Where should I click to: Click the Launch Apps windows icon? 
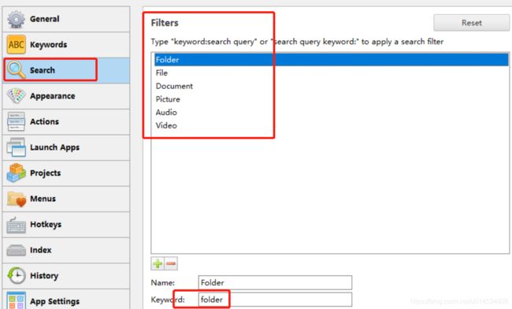click(x=16, y=147)
